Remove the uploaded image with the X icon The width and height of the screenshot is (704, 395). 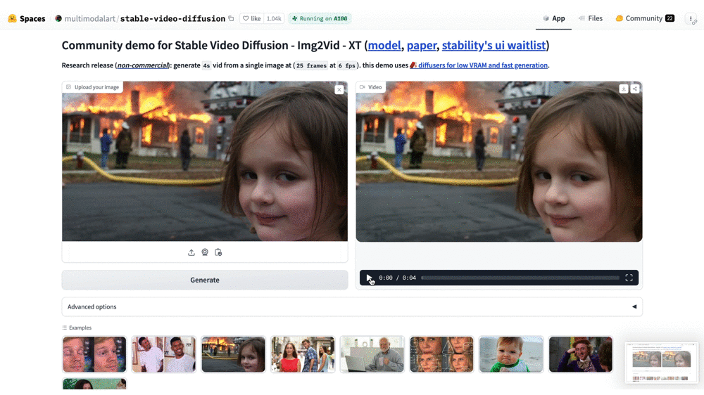(x=339, y=90)
